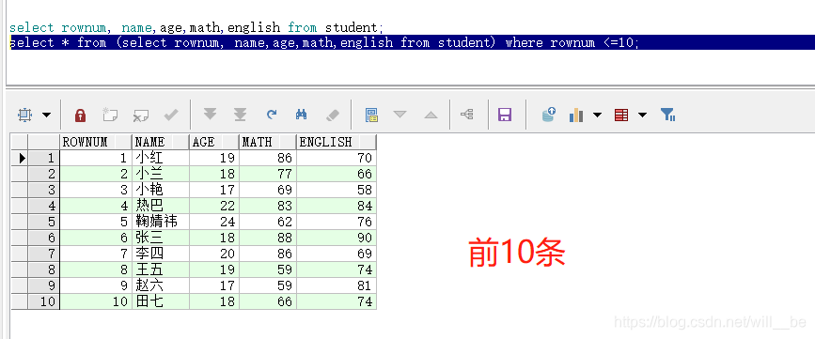
Task: Click the delete record icon
Action: [140, 115]
